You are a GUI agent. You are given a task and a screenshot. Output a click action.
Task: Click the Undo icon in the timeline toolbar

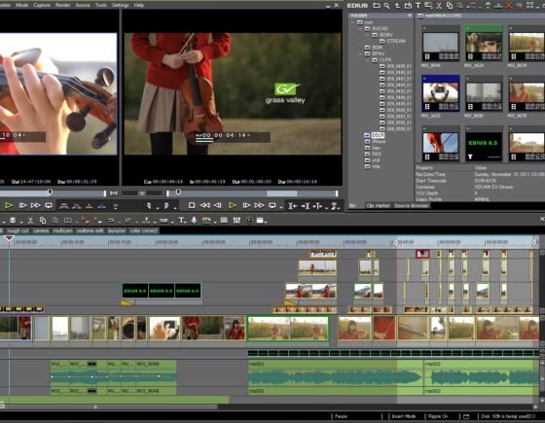pyautogui.click(x=111, y=220)
